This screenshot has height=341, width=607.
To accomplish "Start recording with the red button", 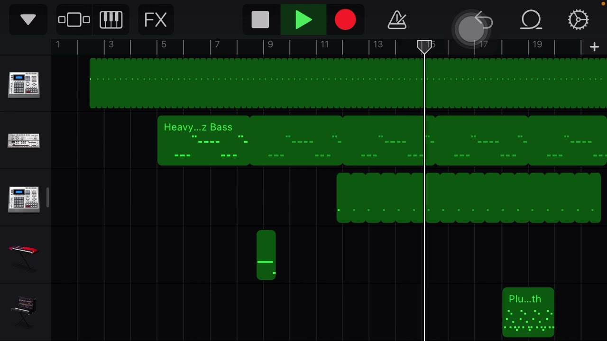I will (x=345, y=20).
